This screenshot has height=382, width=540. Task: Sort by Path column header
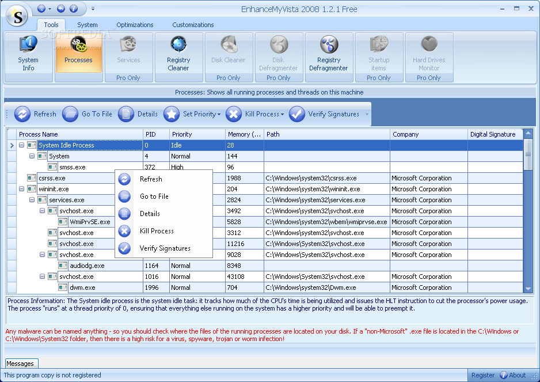pyautogui.click(x=327, y=134)
